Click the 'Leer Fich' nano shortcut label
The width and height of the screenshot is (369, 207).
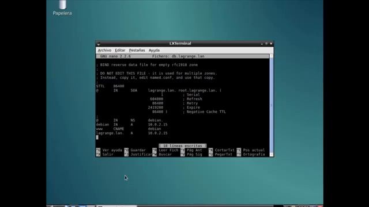(x=168, y=150)
